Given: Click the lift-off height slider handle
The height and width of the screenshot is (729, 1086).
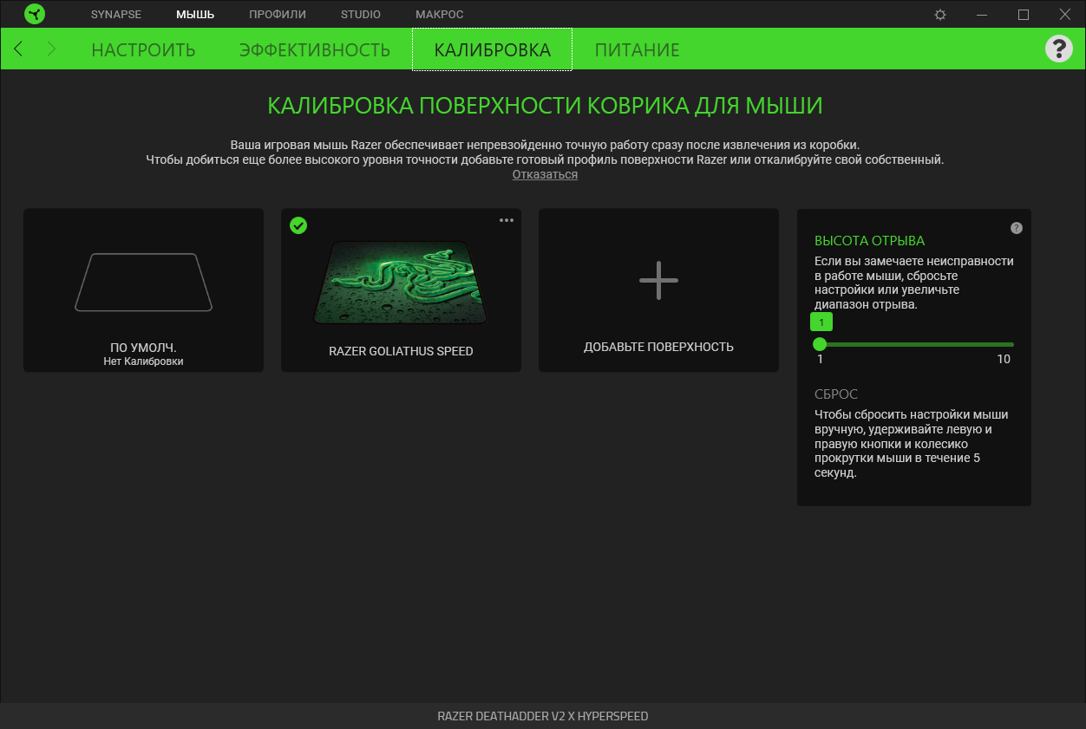Looking at the screenshot, I should 820,344.
